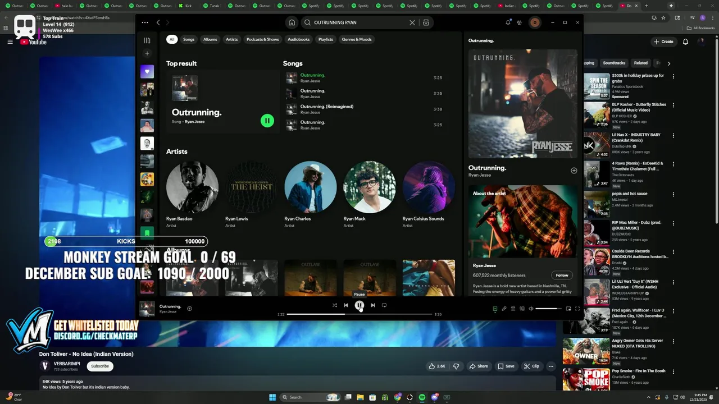719x404 pixels.
Task: Open Windows Start menu
Action: pos(272,397)
